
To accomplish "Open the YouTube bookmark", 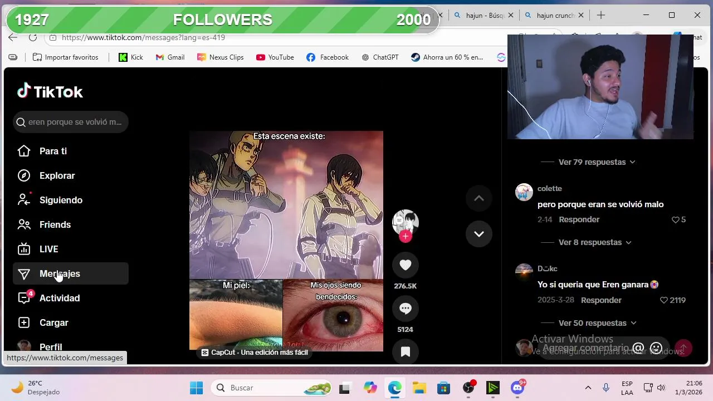I will point(275,57).
